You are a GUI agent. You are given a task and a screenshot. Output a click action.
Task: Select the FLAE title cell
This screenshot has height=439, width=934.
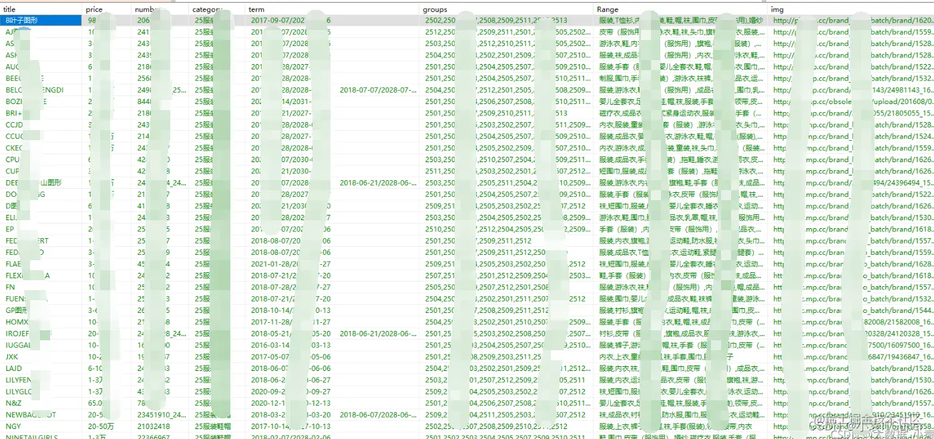coord(42,264)
